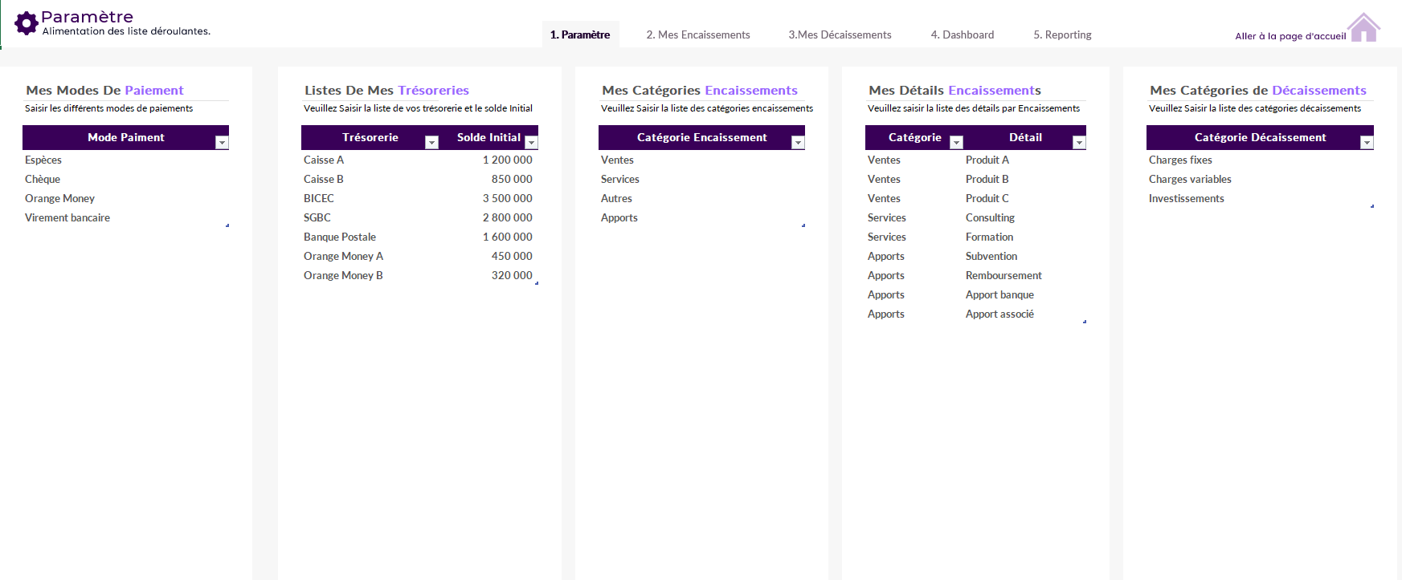
Task: Open the Mode Paiment filter dropdown
Action: (222, 142)
